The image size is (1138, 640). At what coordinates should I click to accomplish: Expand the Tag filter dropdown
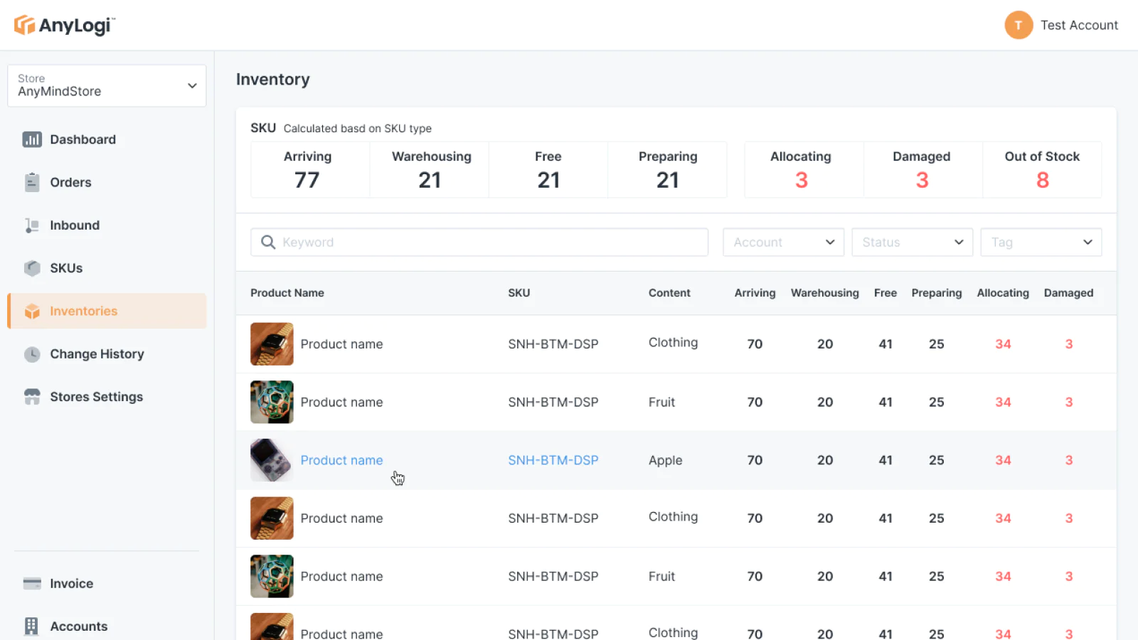click(x=1041, y=242)
